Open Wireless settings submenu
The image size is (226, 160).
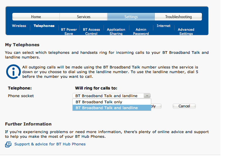pyautogui.click(x=19, y=26)
